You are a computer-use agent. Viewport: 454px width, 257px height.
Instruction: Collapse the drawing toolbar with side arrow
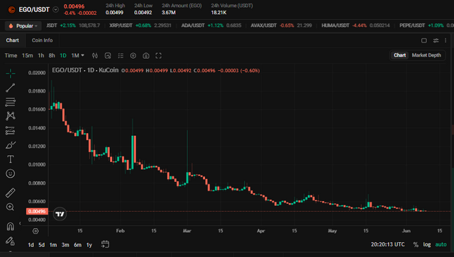(20, 223)
